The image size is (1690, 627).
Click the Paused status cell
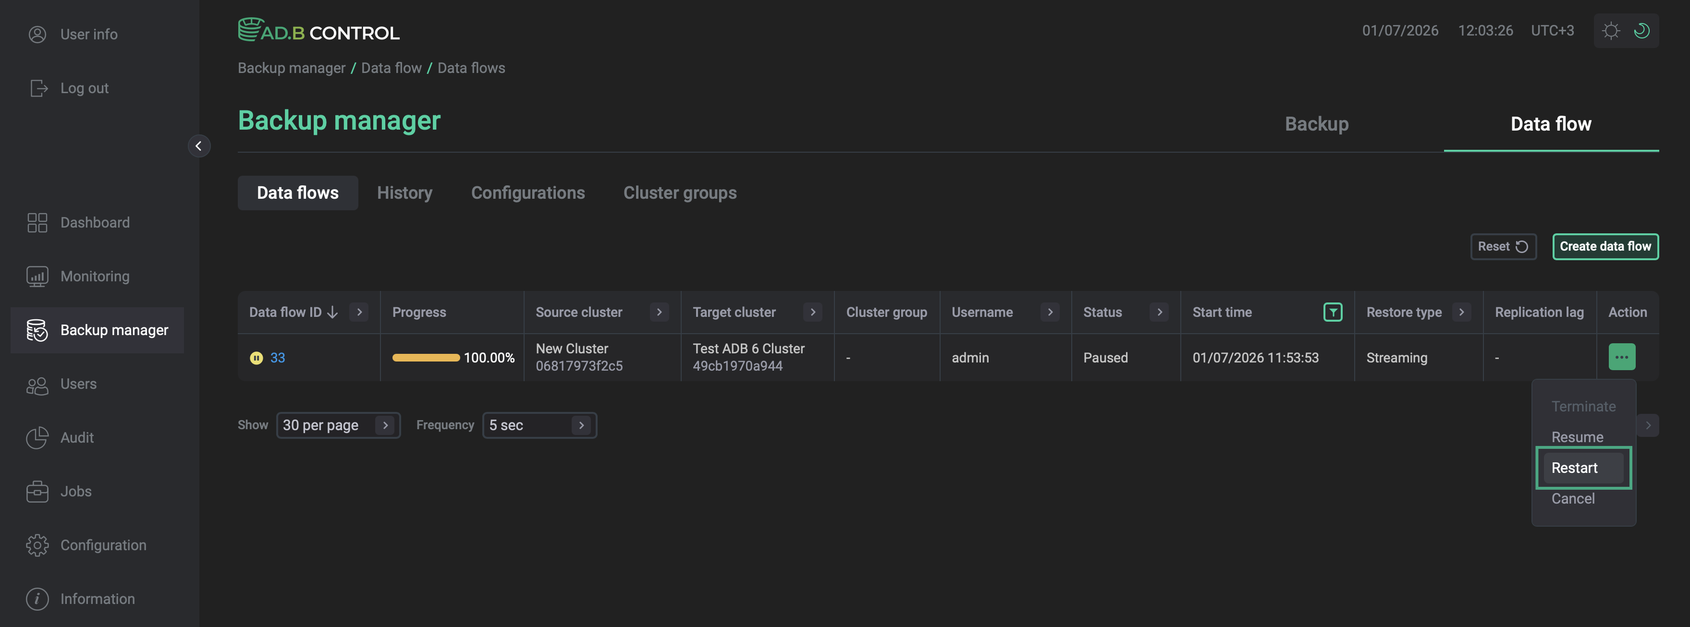click(1126, 358)
